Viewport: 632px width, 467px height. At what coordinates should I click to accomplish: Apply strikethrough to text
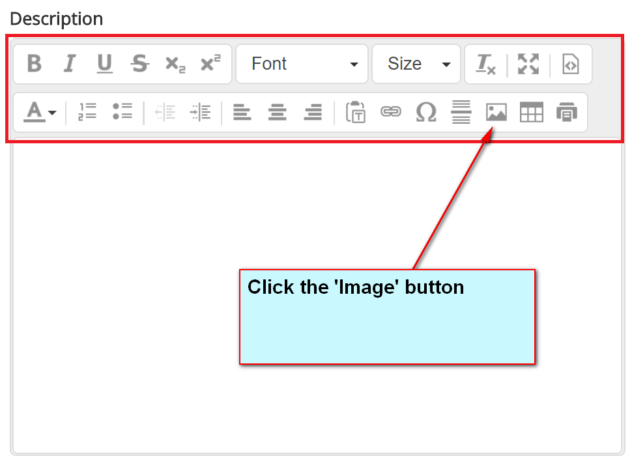(x=139, y=64)
